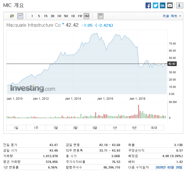Select the 1달 range tab

(56, 128)
